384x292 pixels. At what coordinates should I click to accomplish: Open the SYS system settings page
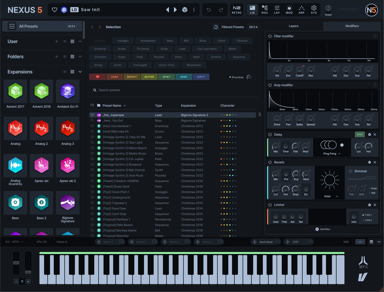click(x=314, y=10)
